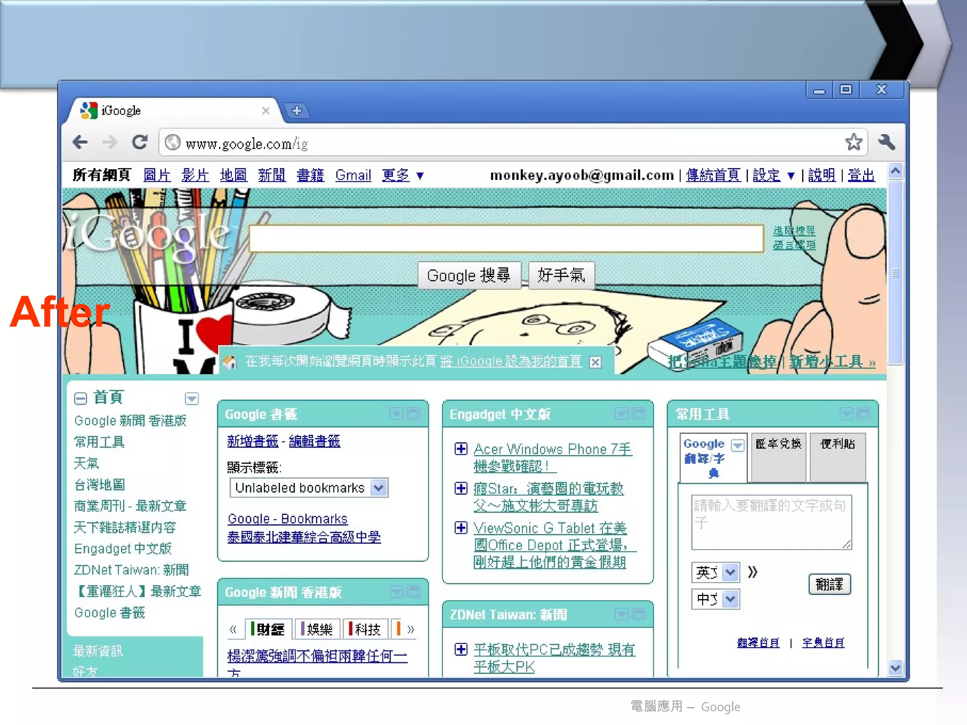The width and height of the screenshot is (967, 725).
Task: Expand the 平板取代PC article entry
Action: pyautogui.click(x=461, y=649)
